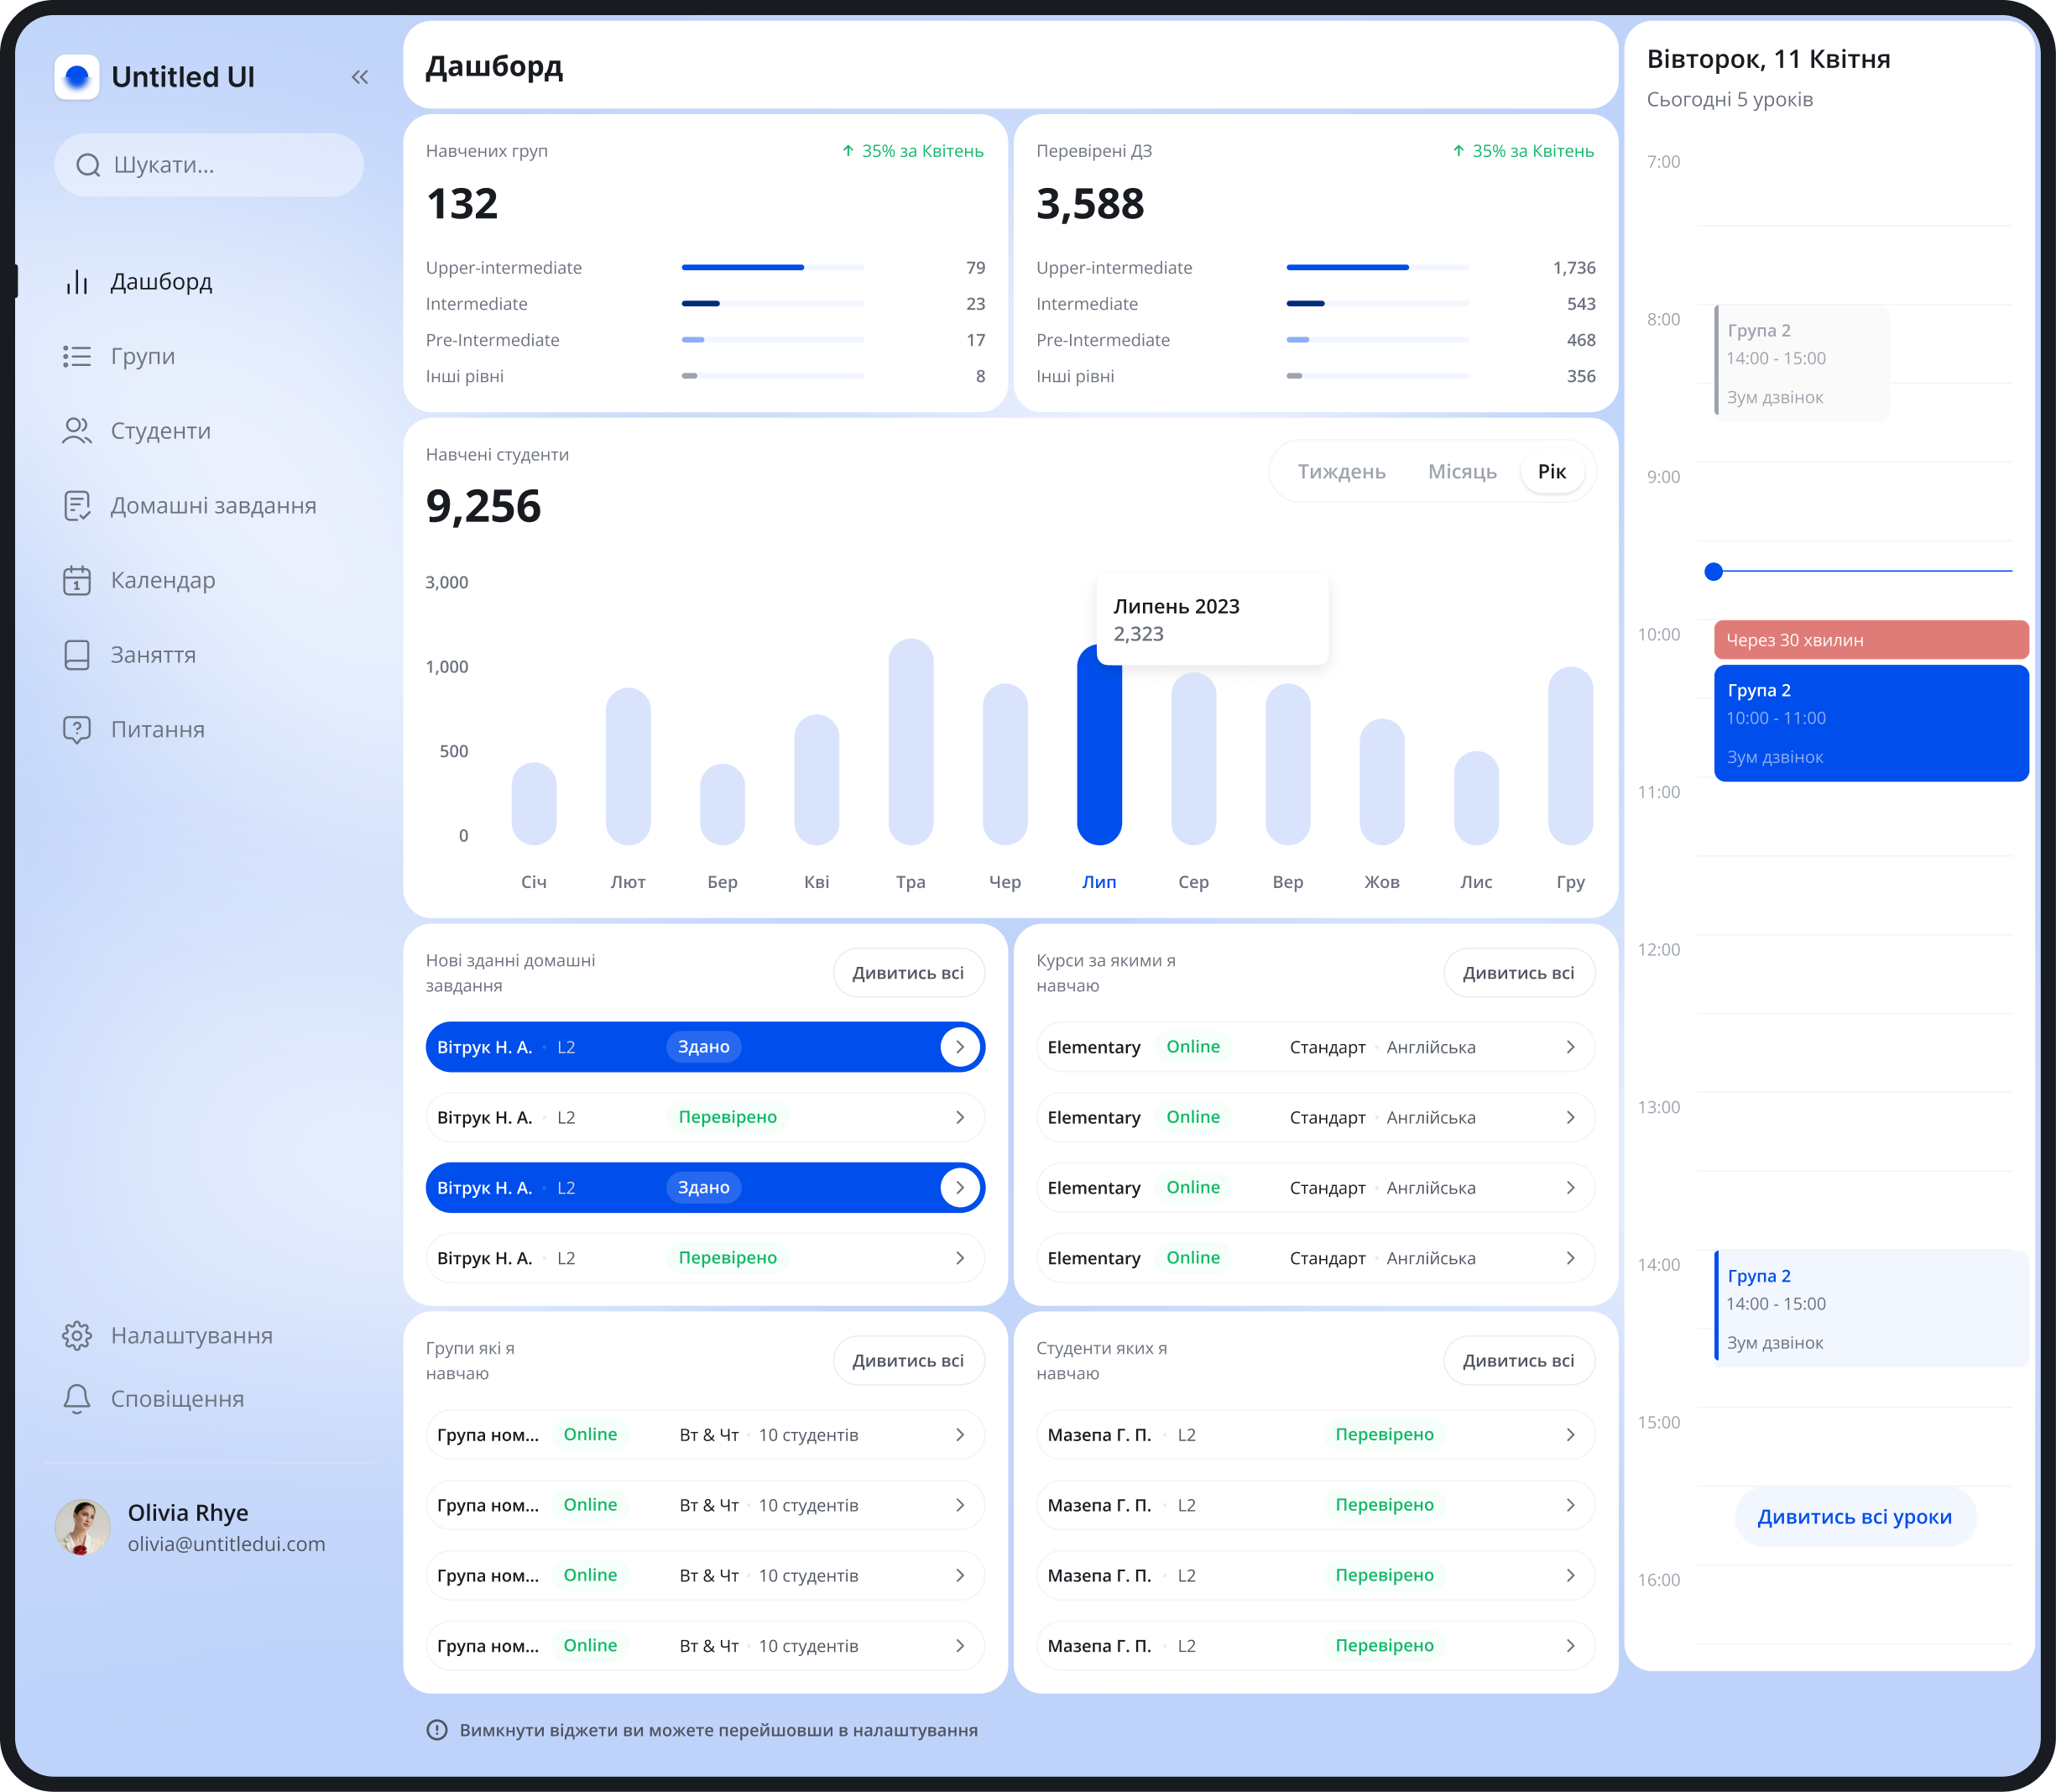Open the Календар section
The height and width of the screenshot is (1792, 2056).
(x=162, y=580)
